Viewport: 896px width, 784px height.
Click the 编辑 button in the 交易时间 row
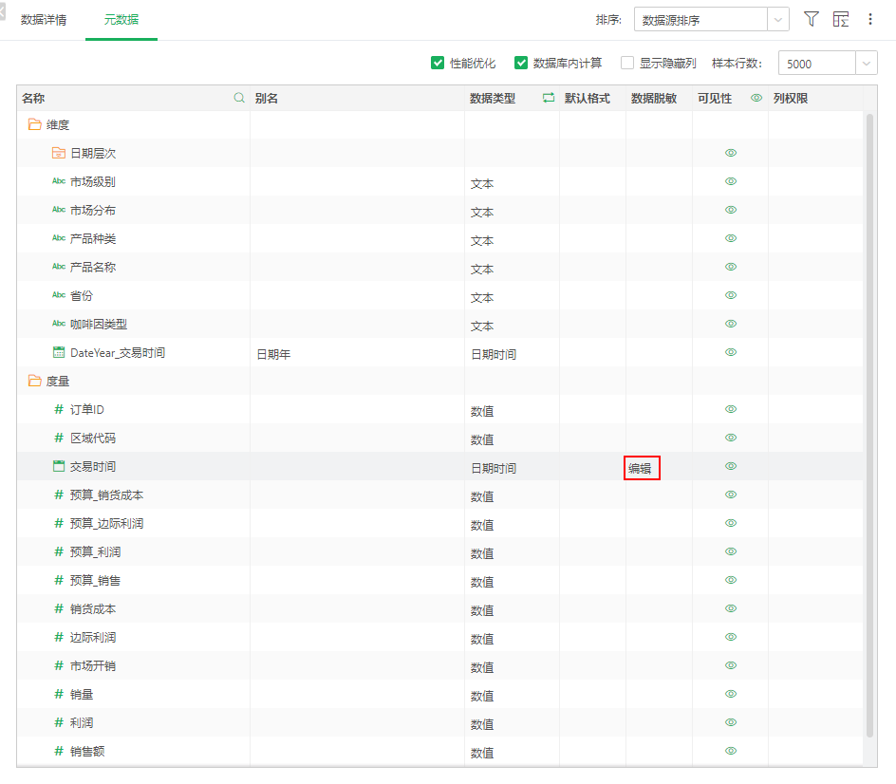point(642,466)
